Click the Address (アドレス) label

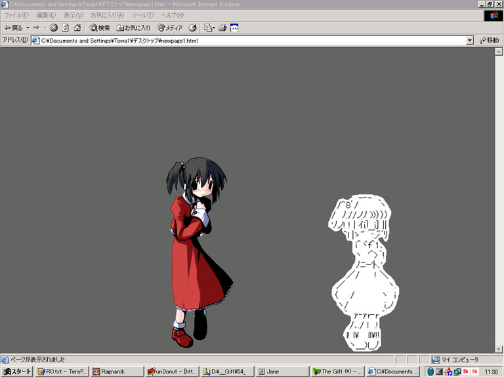[15, 40]
